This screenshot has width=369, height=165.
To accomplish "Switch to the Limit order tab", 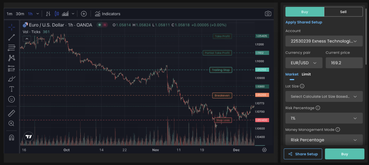I will 306,74.
